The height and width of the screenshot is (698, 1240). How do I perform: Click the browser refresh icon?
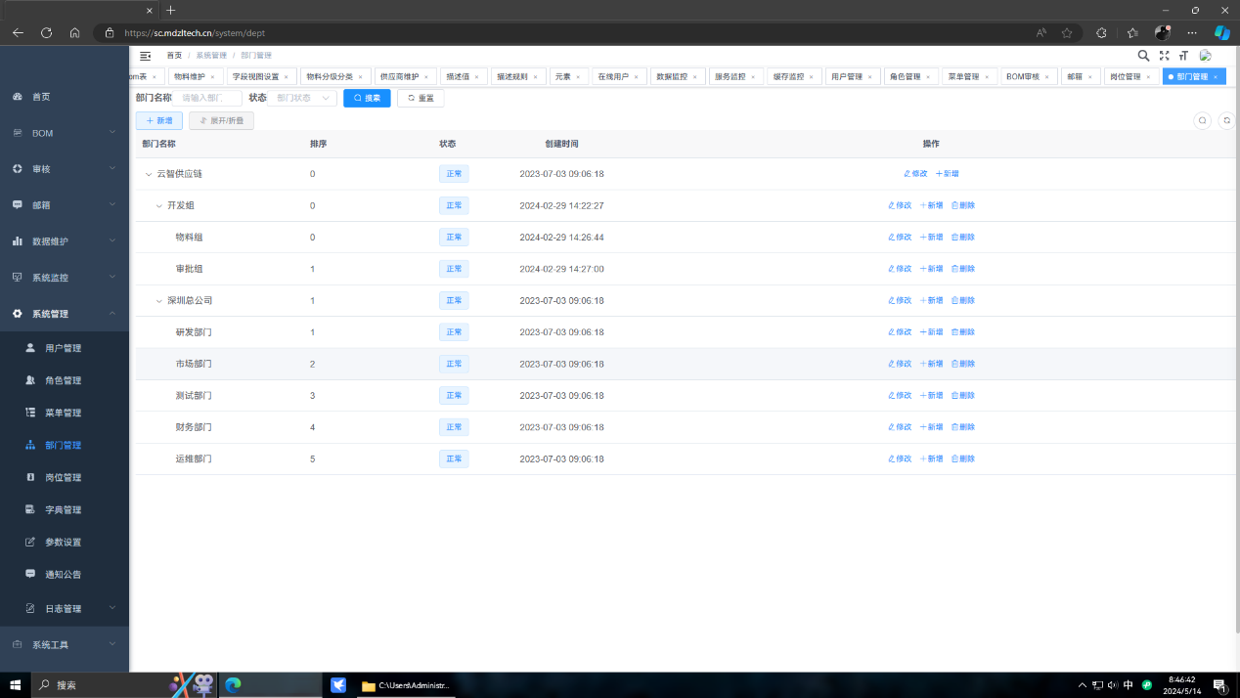click(46, 32)
